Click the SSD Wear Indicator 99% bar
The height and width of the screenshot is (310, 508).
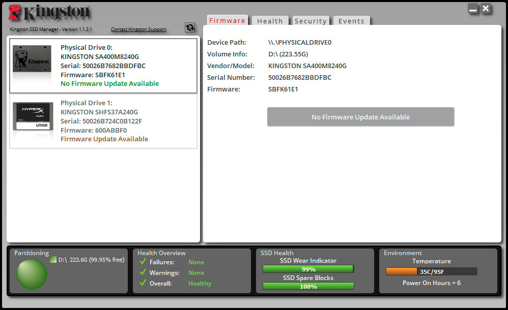pos(308,269)
